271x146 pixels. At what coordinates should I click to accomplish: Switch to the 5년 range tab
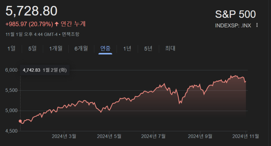[148, 48]
